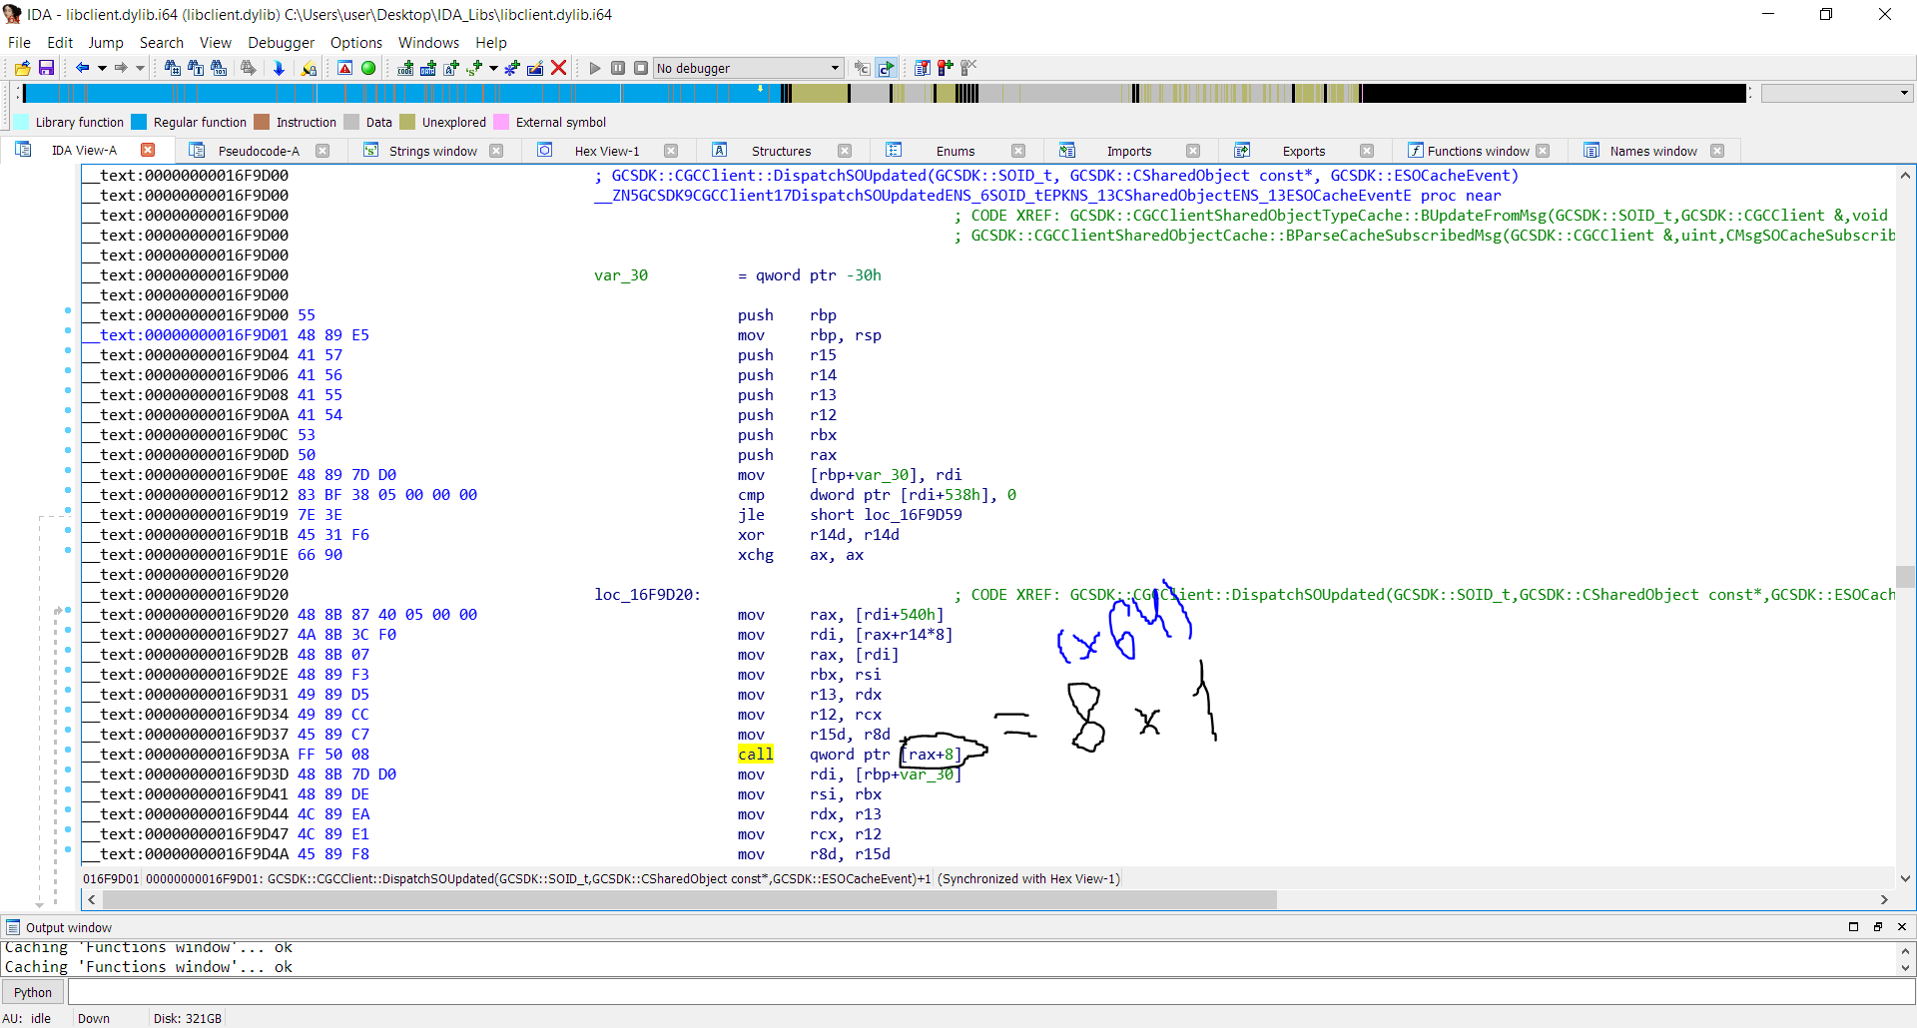This screenshot has width=1917, height=1028.
Task: Open forward-history dropdown arrow
Action: pos(140,68)
